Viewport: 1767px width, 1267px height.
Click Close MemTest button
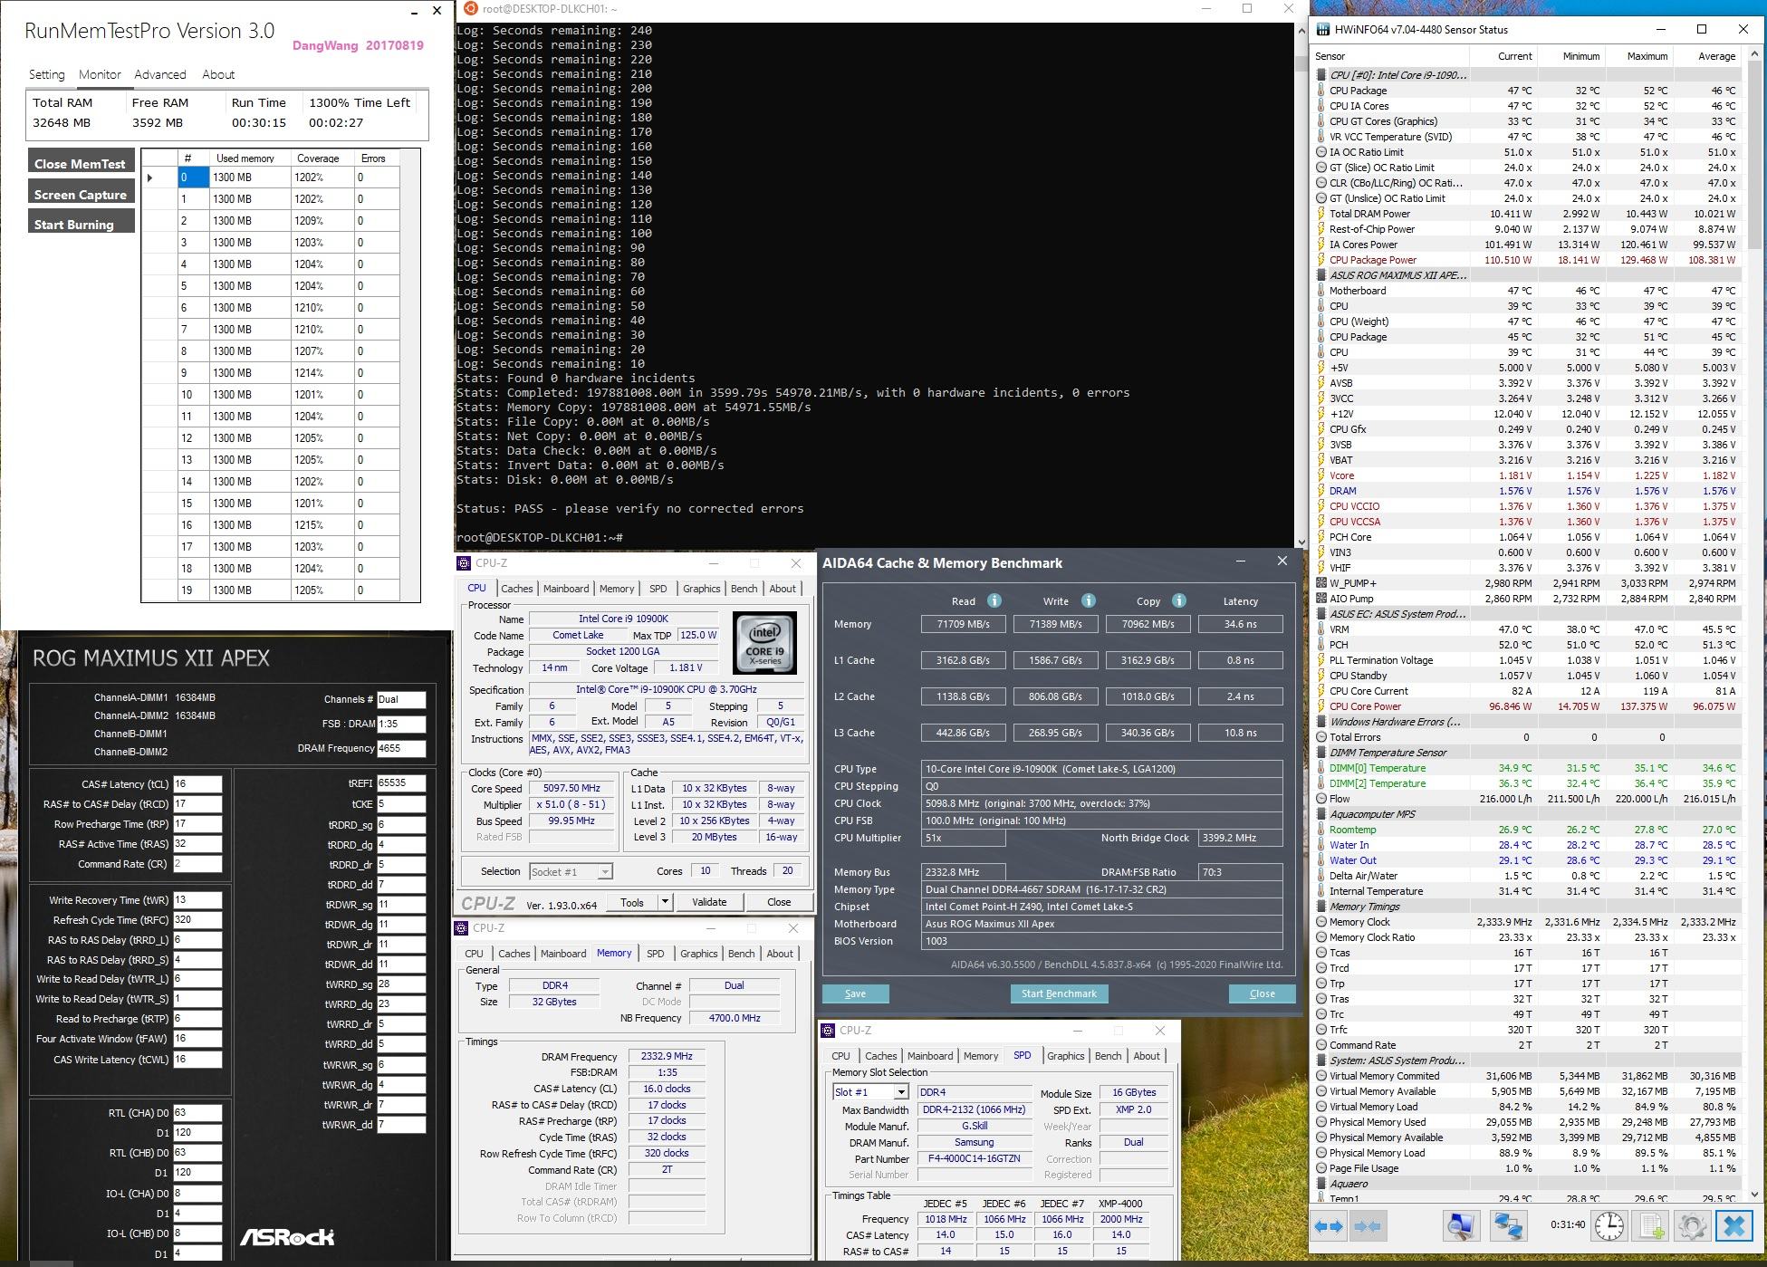81,163
